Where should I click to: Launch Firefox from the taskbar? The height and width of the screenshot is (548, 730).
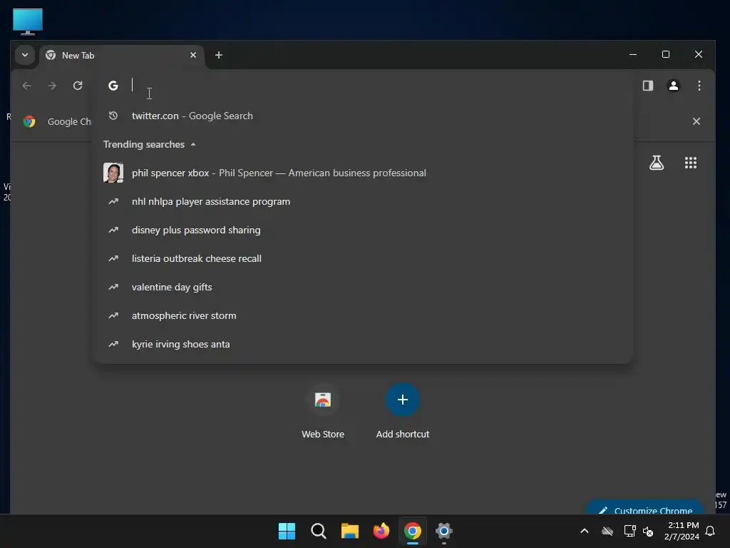coord(381,531)
